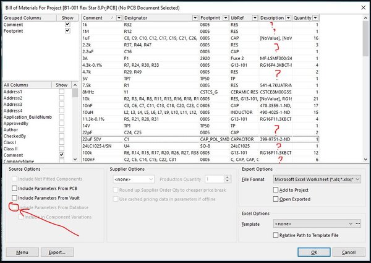Click scroll-up arrow of BOM table
The image size is (371, 263).
coord(365,18)
